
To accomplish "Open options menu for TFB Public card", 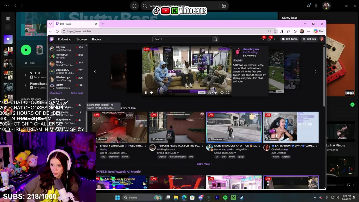I will pos(202,146).
